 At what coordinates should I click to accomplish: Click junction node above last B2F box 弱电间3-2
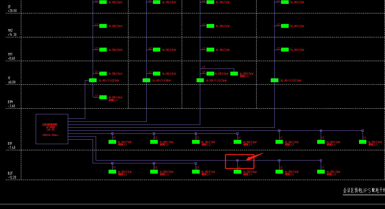point(321,160)
